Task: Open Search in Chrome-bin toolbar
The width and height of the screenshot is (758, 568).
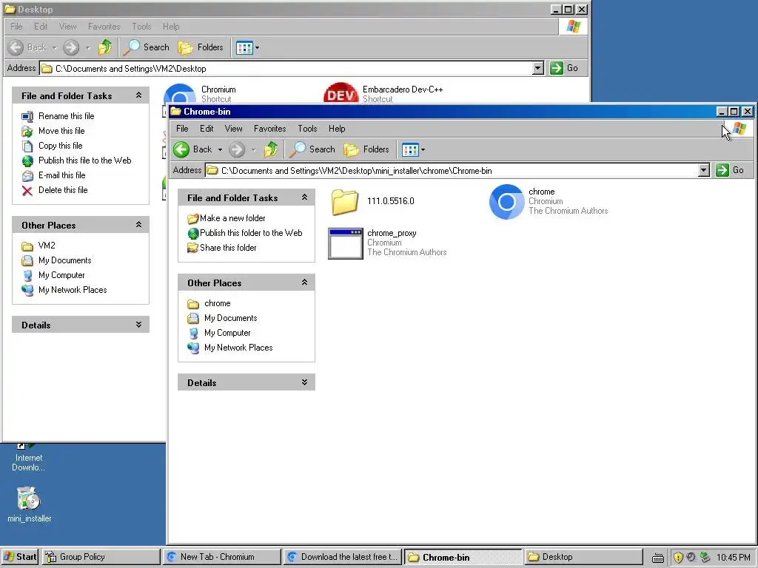Action: [312, 149]
